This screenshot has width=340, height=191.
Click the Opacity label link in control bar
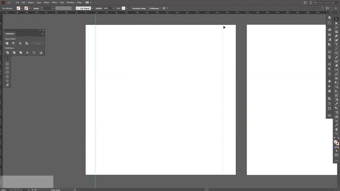[x=99, y=8]
